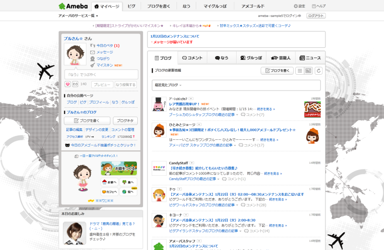Open アメゴールド menu item
Screen dimensions: 384x250
[253, 6]
